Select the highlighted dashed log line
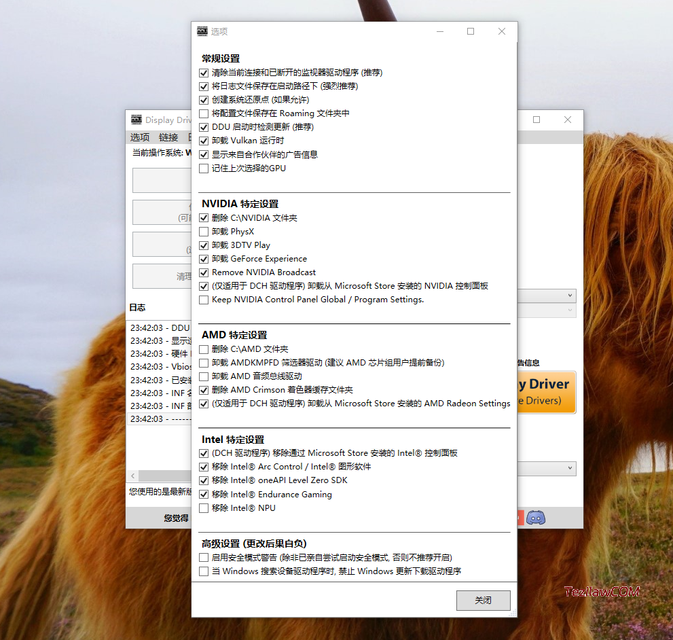 160,419
